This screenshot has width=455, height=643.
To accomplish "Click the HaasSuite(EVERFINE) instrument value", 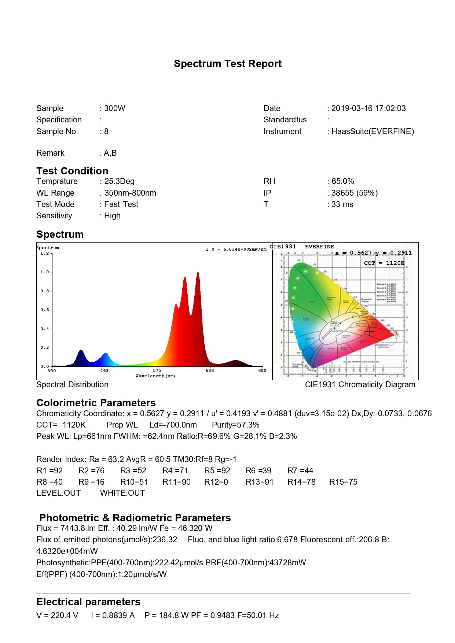I will coord(373,132).
